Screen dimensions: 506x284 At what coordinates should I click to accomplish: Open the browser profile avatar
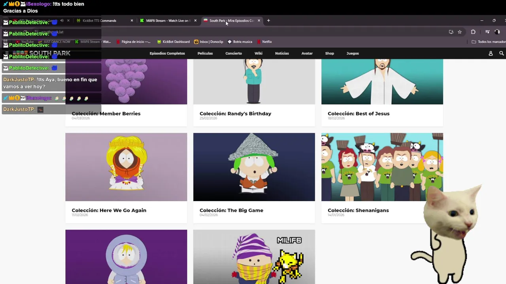point(497,32)
